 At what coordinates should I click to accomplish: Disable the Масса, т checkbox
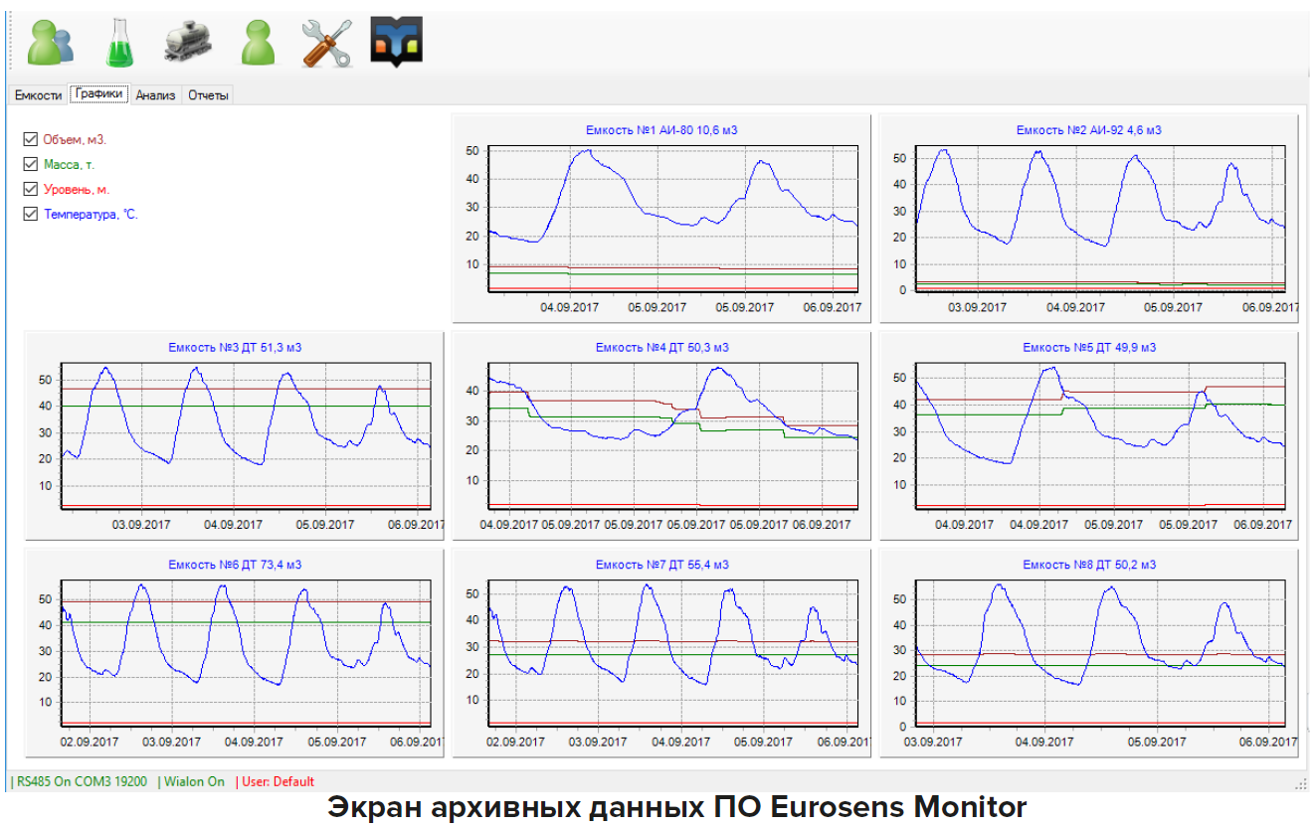click(x=29, y=164)
